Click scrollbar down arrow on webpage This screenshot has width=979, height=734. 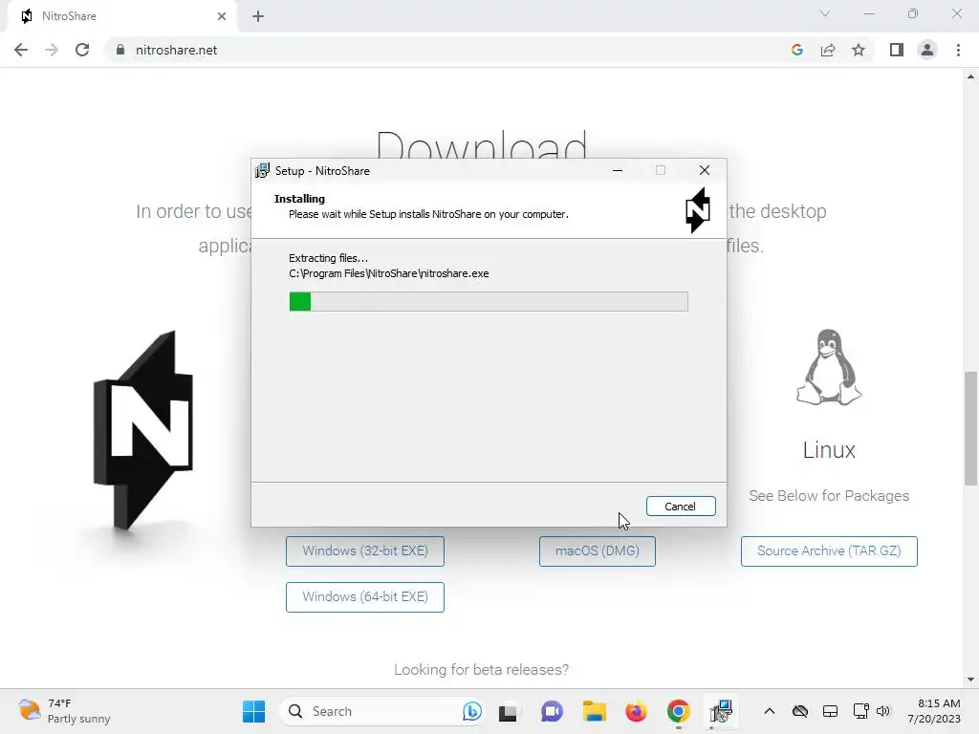(x=970, y=680)
